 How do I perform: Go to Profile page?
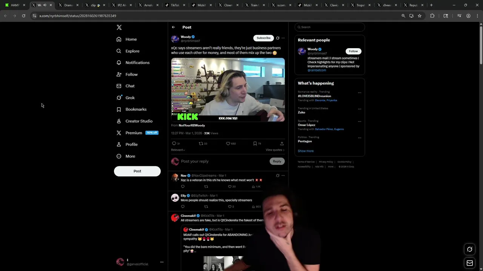[x=127, y=144]
